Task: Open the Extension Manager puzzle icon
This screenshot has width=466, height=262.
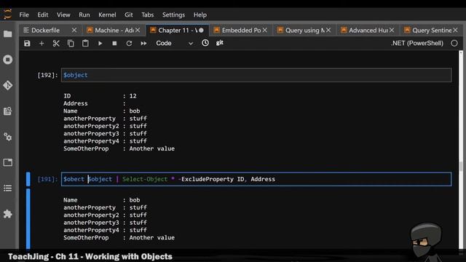Action: pos(8,214)
